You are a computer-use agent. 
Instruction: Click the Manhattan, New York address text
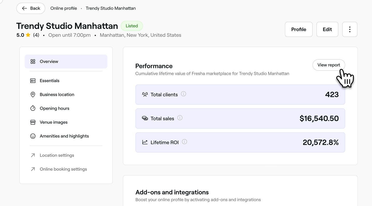pyautogui.click(x=141, y=35)
